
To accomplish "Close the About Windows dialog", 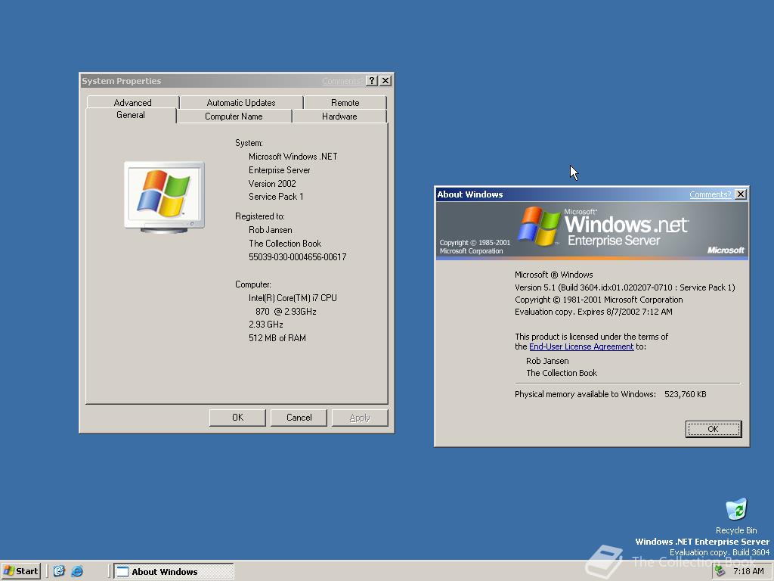I will click(741, 194).
